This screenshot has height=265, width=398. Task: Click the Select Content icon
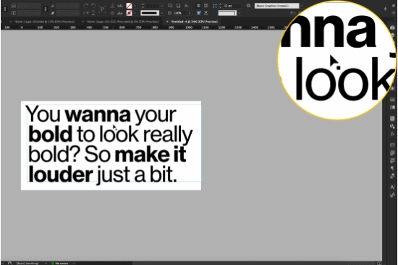click(112, 13)
